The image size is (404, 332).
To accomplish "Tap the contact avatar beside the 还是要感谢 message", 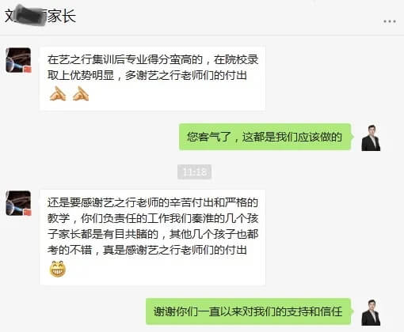I will [x=18, y=203].
